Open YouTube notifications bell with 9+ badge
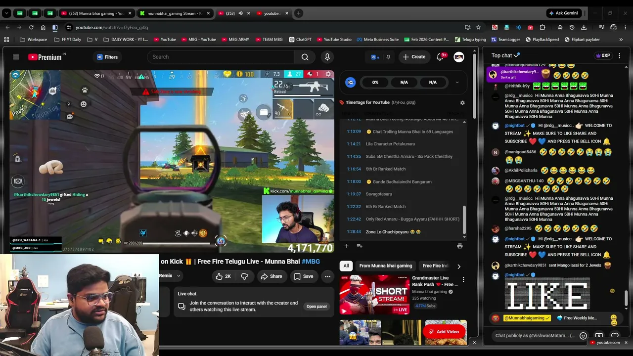 coord(440,57)
